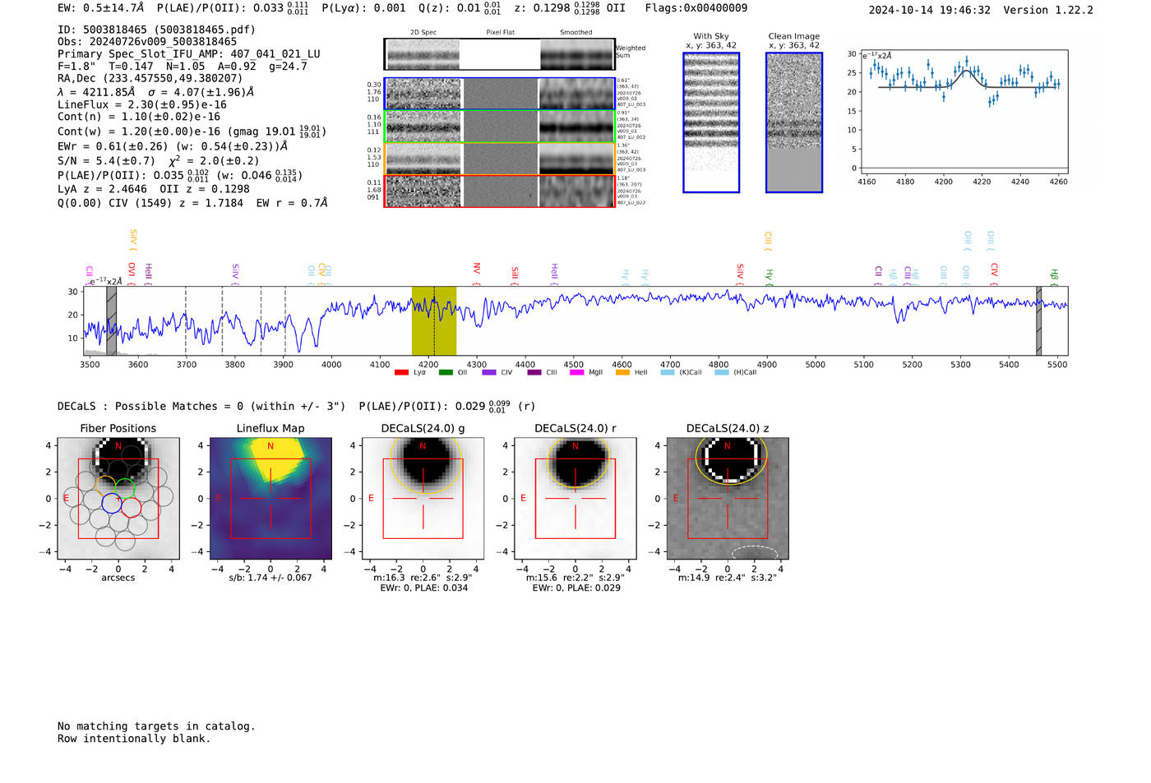Image resolution: width=1151 pixels, height=783 pixels.
Task: Click the "Smoothed" column header
Action: (x=576, y=33)
